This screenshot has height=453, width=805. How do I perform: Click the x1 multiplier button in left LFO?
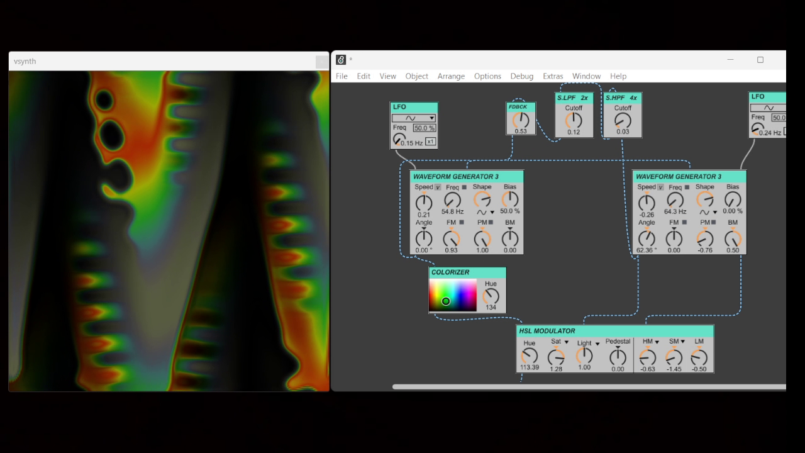coord(430,142)
